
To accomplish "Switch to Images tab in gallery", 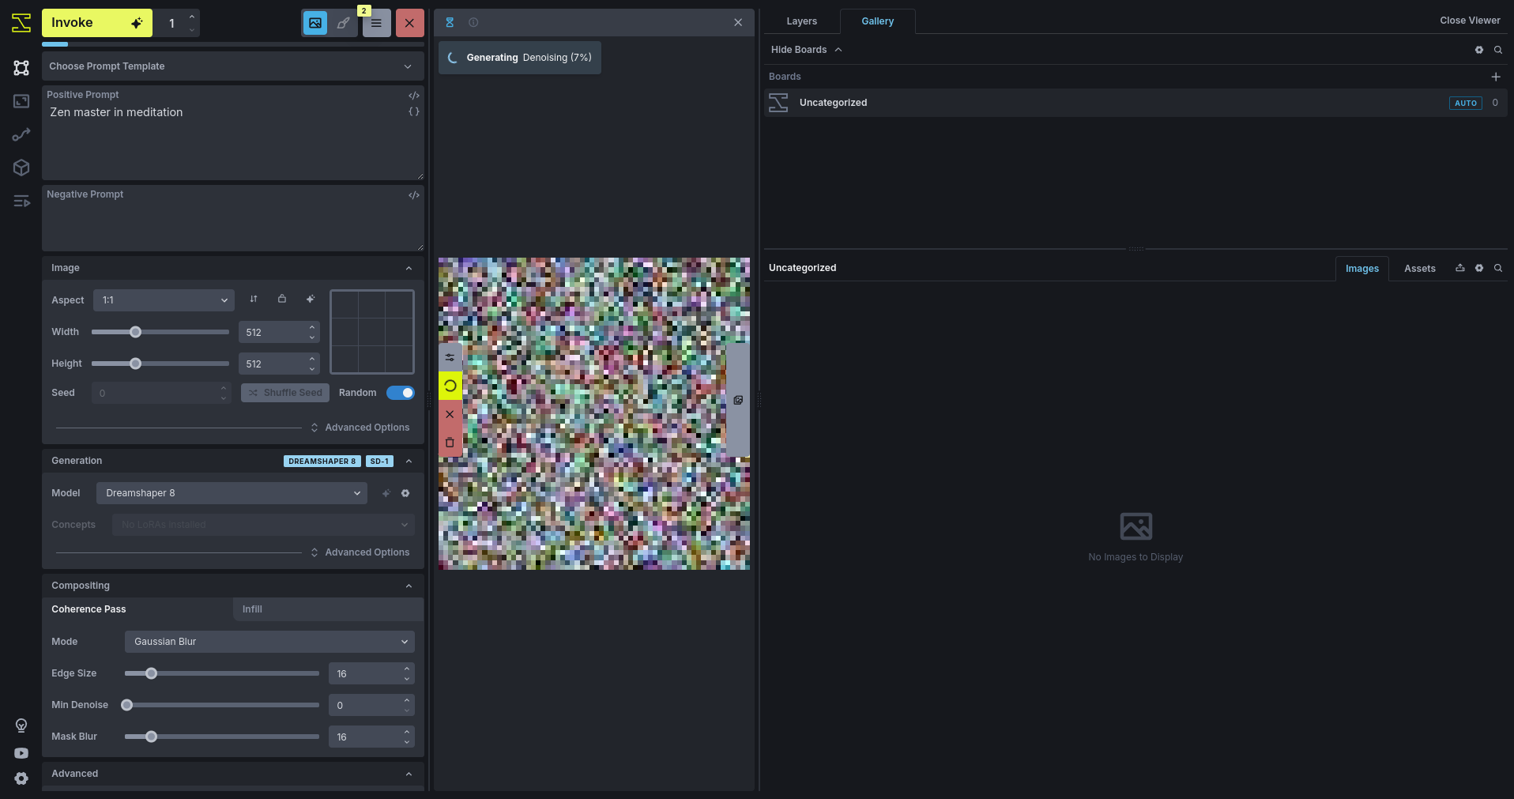I will [1361, 269].
